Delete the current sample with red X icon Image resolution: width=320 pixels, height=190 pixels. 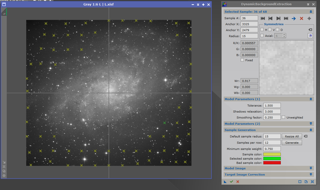[301, 18]
